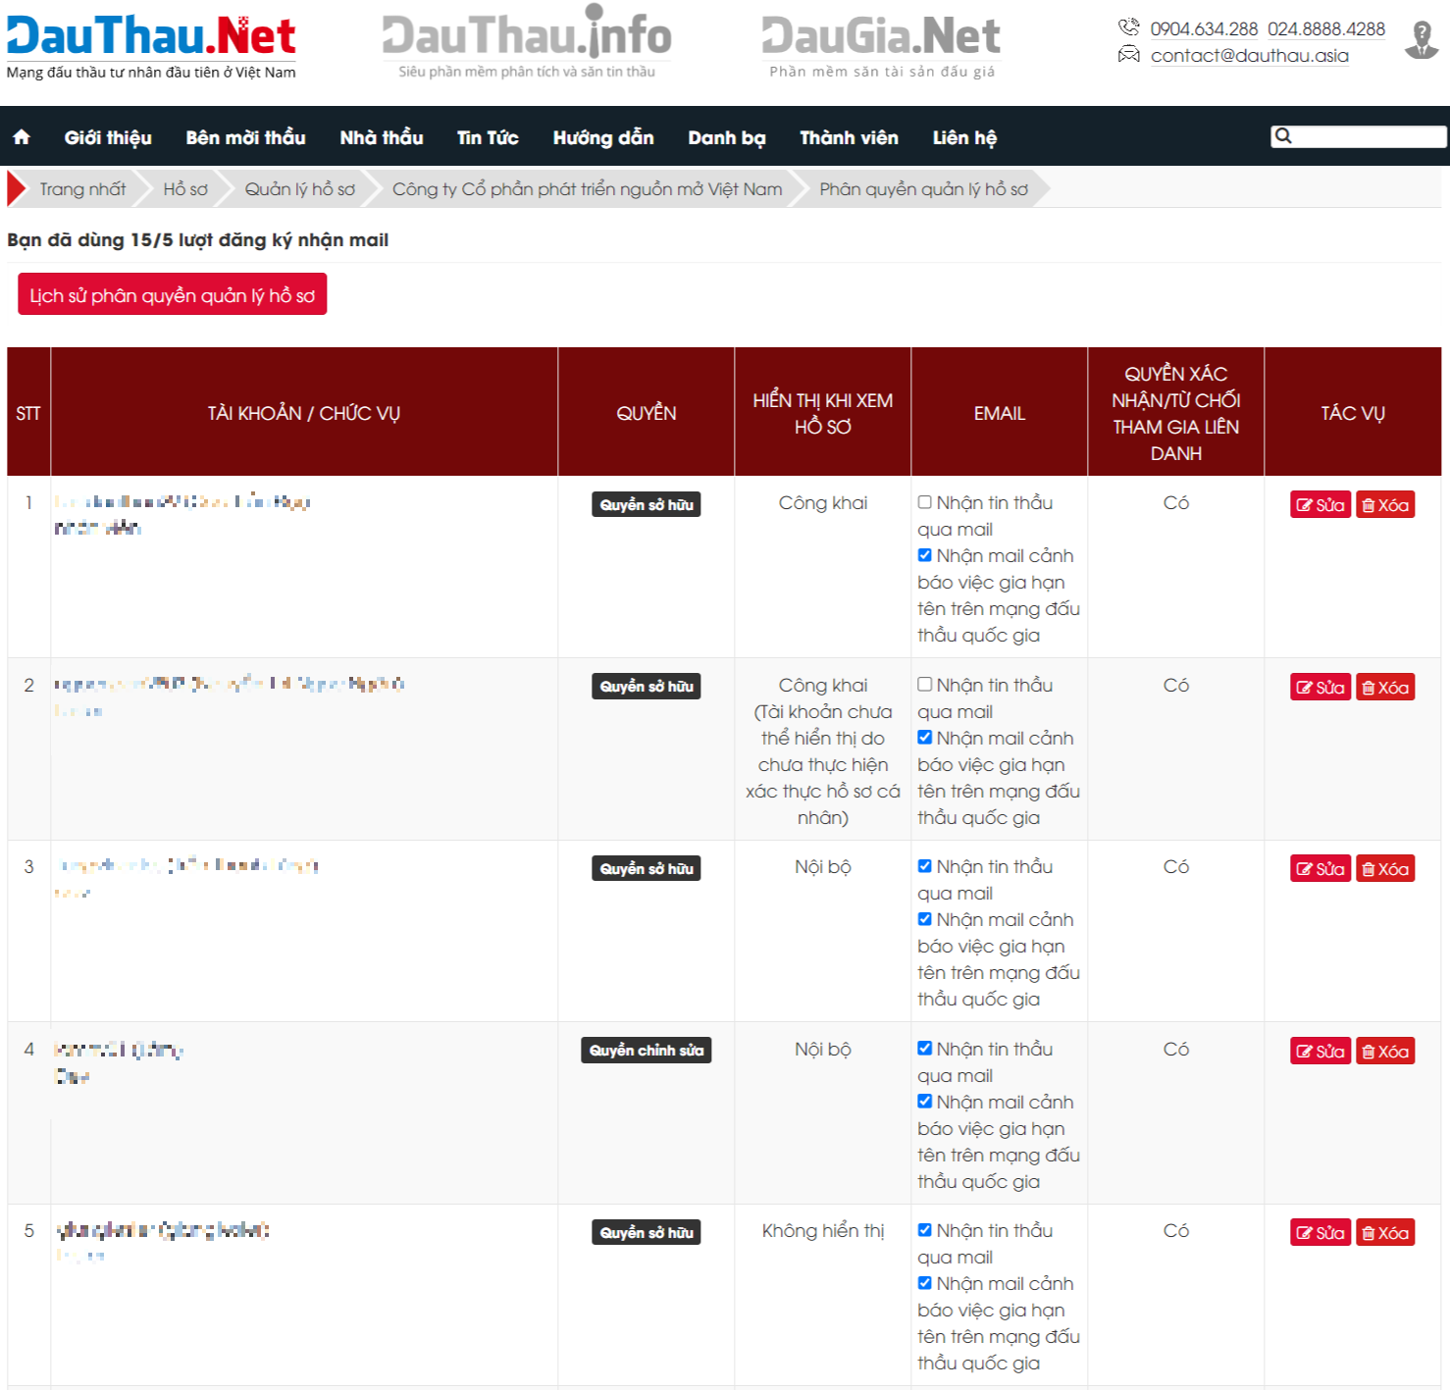Viewport: 1450px width, 1390px height.
Task: Uncheck 'Nhận mail cảnh báo' in row 4
Action: point(924,1102)
